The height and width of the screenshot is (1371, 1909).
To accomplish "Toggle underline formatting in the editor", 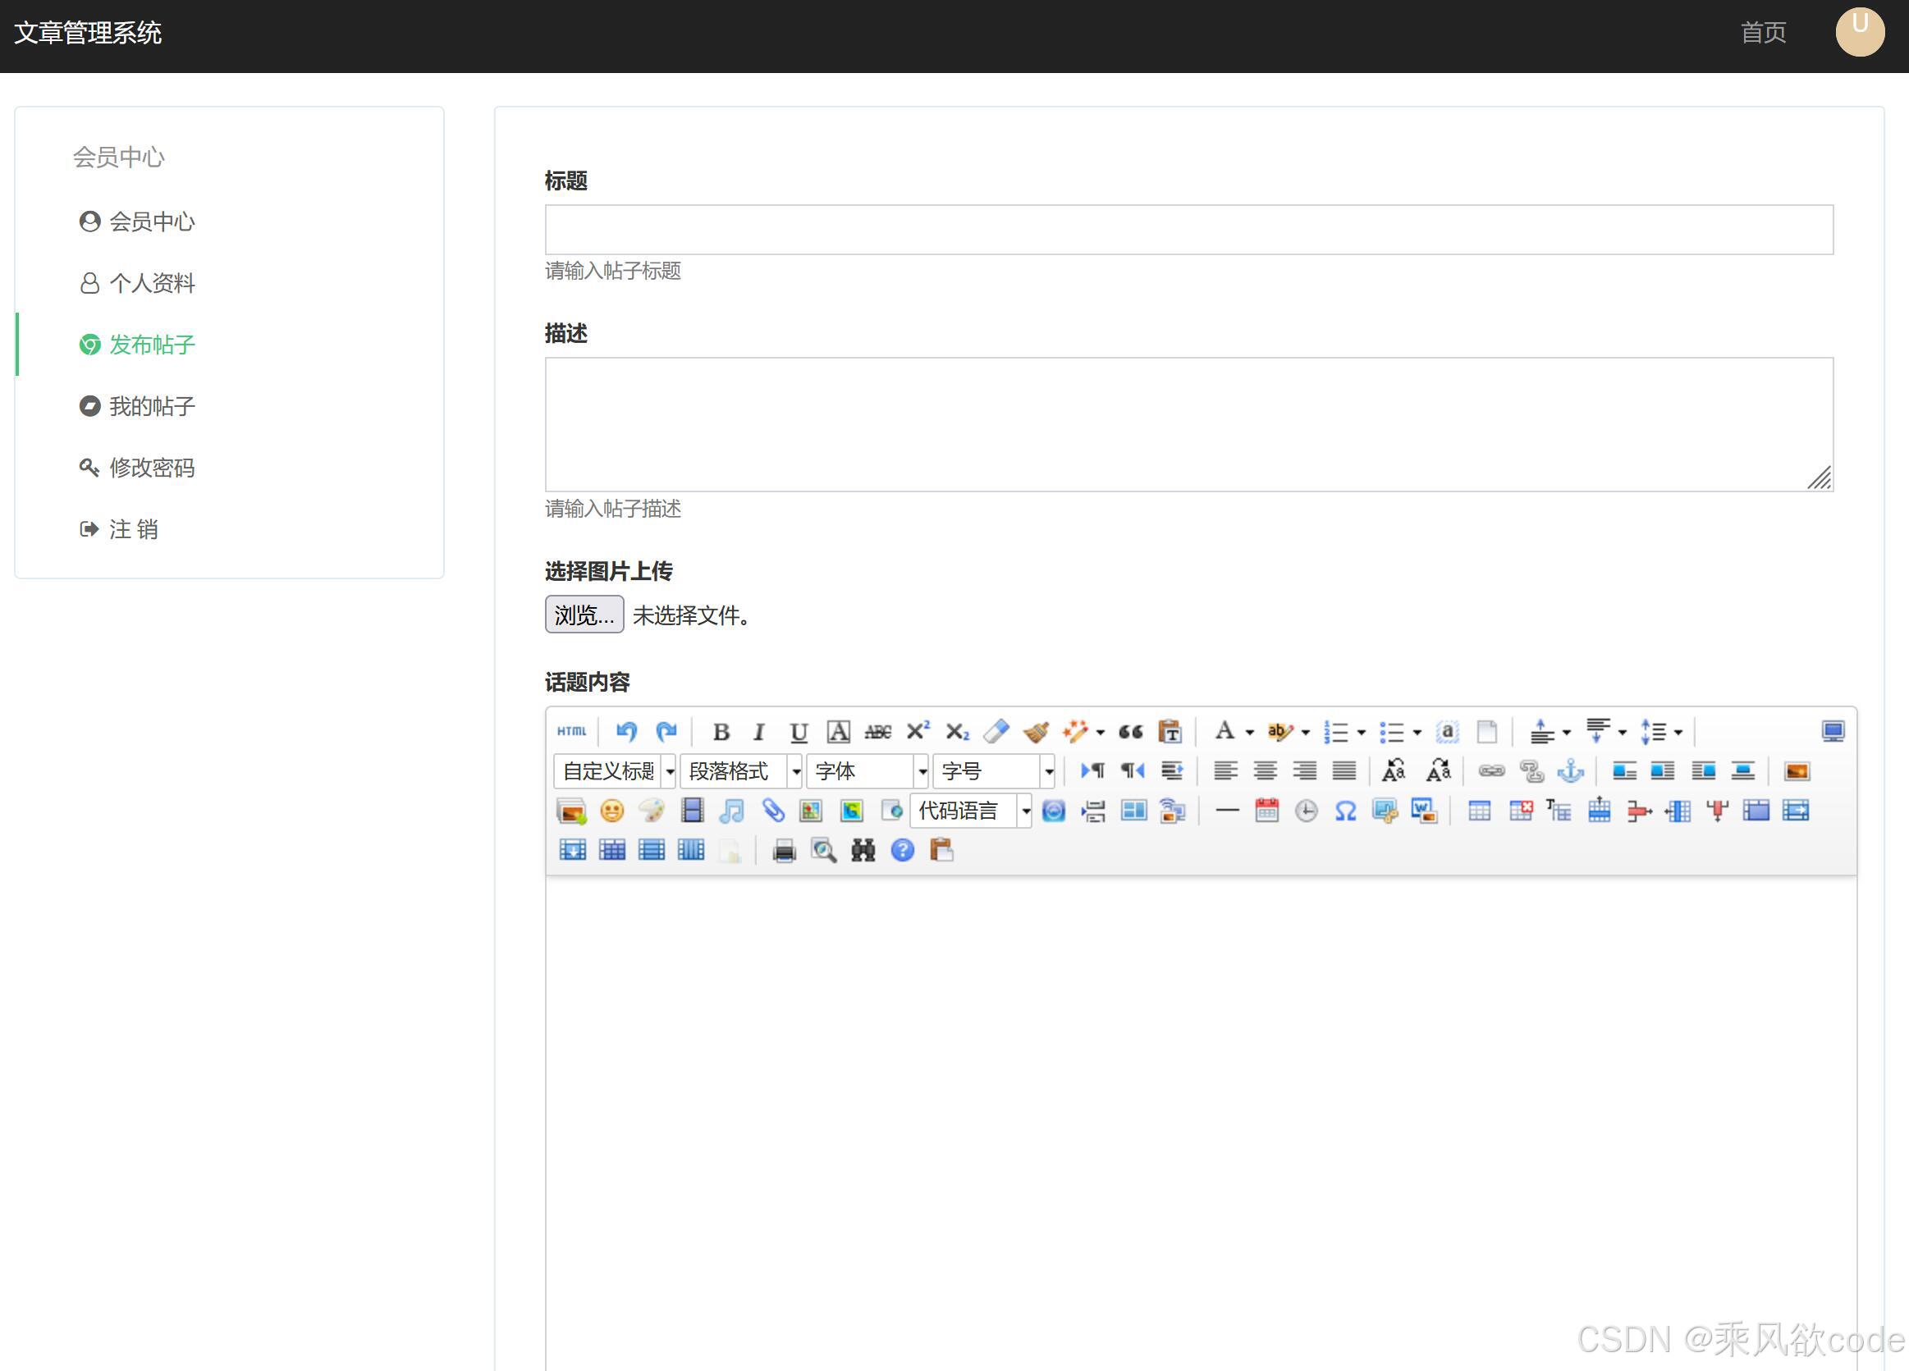I will click(798, 730).
